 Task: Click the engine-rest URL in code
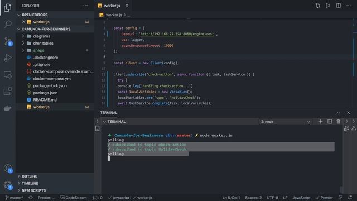(177, 34)
